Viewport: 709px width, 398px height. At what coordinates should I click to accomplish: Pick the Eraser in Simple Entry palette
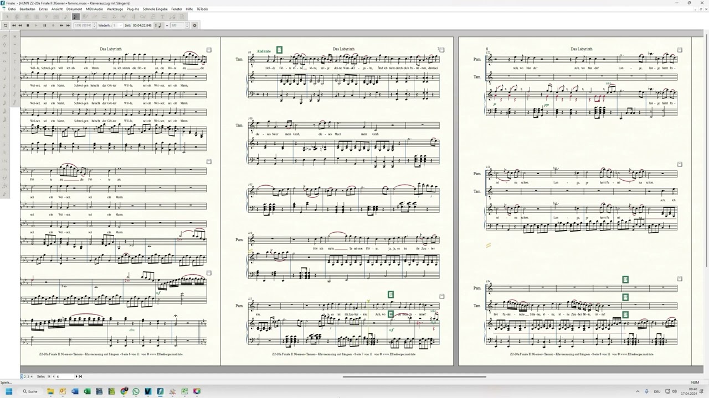[5, 36]
